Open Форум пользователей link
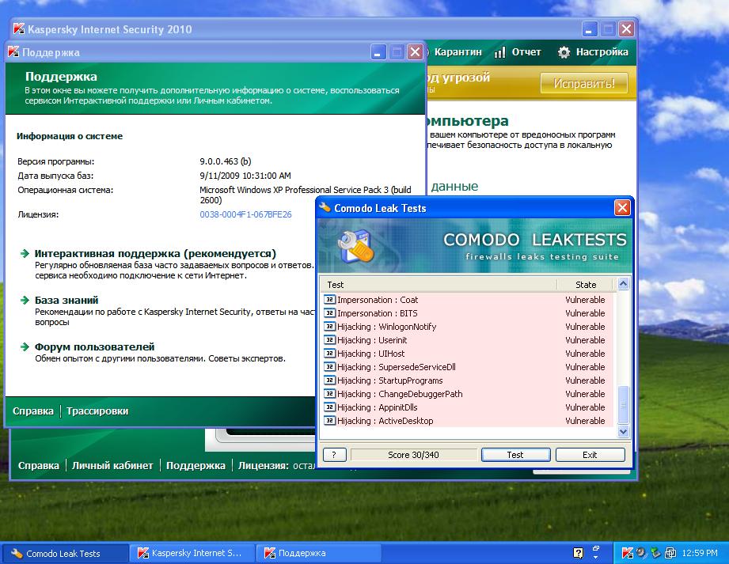This screenshot has height=564, width=729. pyautogui.click(x=94, y=347)
